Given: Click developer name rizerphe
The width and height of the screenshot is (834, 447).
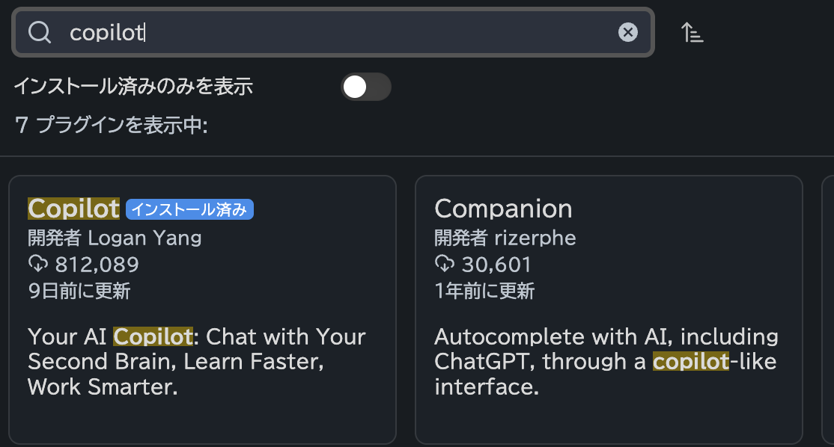Looking at the screenshot, I should coord(535,238).
